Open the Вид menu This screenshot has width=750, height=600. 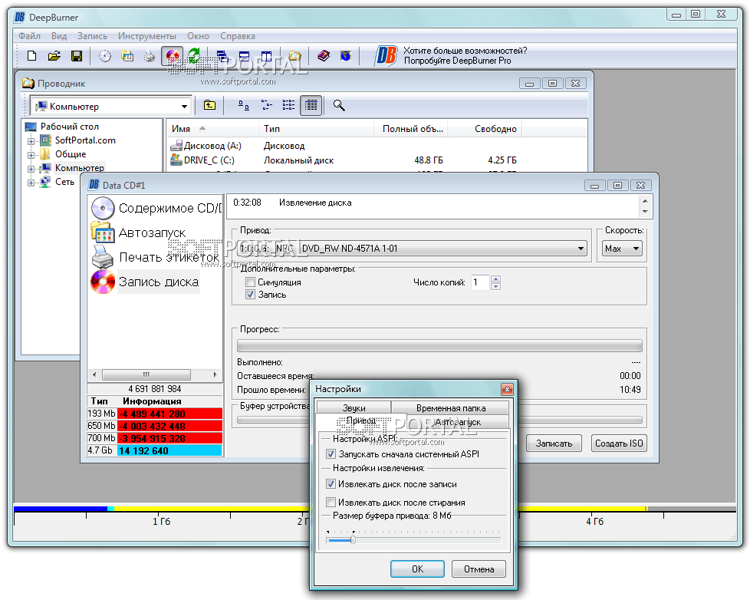click(59, 36)
